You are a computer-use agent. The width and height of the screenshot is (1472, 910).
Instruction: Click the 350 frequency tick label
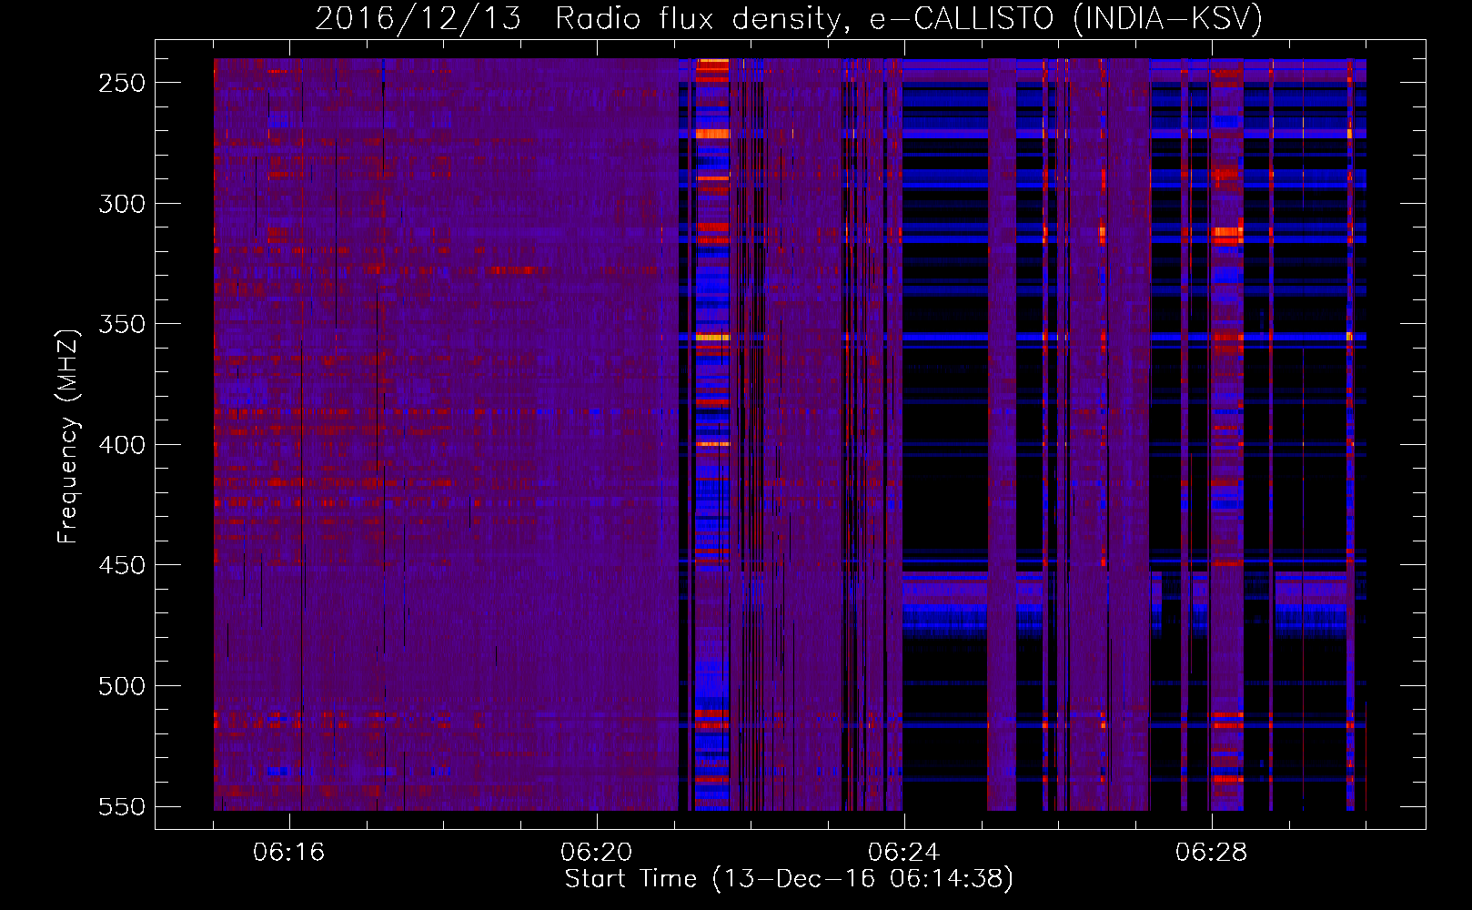pos(122,324)
